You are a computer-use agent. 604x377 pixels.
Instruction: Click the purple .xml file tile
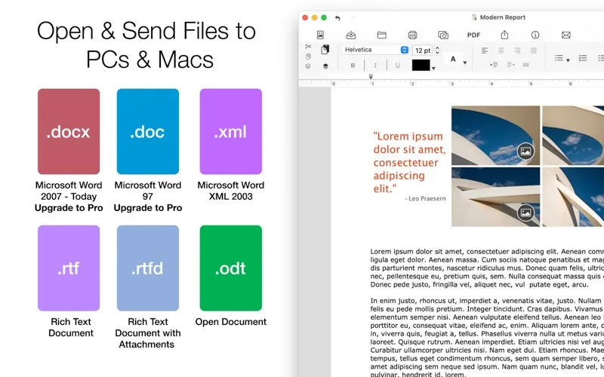click(231, 131)
